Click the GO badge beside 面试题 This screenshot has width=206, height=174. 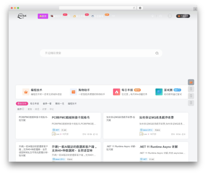pos(177,90)
